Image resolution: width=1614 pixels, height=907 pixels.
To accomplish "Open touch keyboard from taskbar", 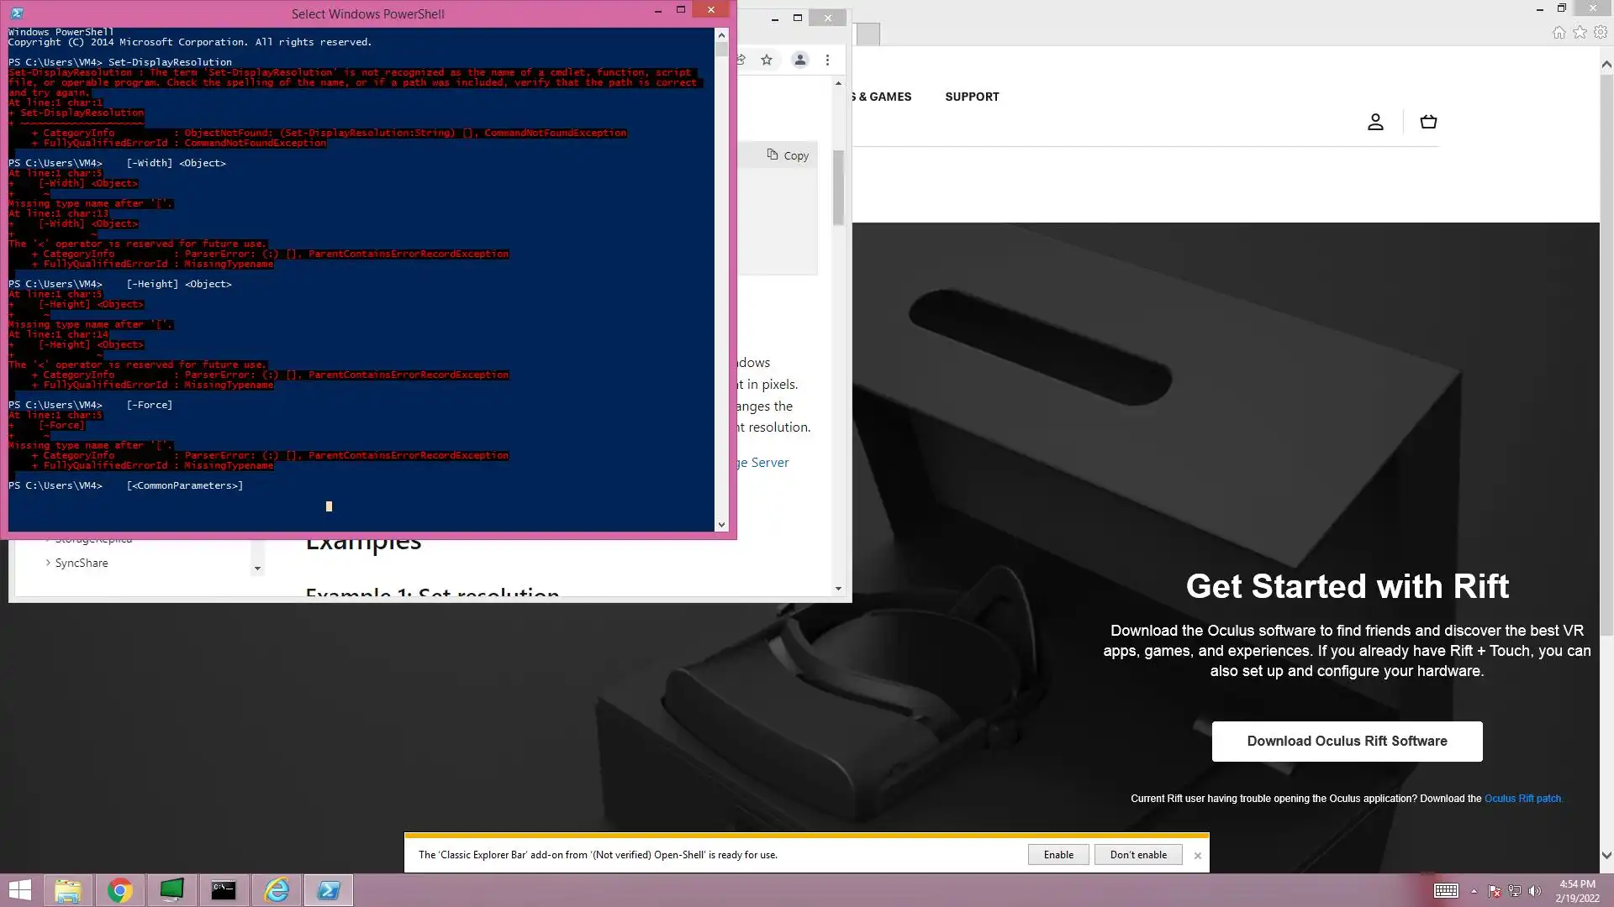I will coord(1446,891).
